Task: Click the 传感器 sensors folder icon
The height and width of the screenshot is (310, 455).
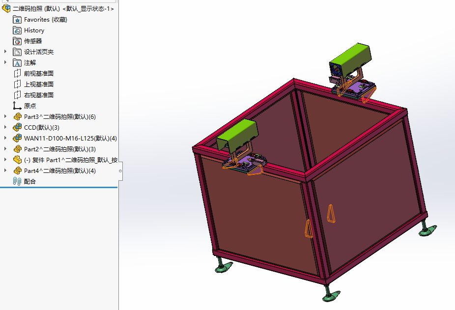Action: pos(17,41)
